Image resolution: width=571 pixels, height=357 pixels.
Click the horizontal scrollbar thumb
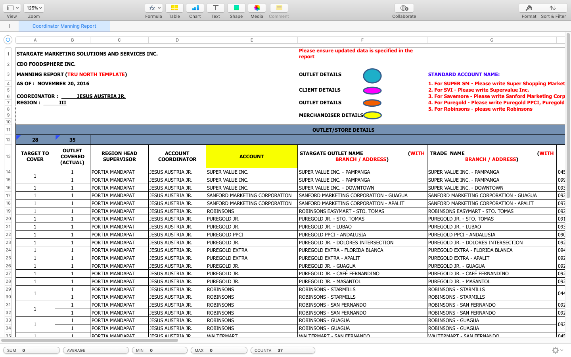(90, 340)
